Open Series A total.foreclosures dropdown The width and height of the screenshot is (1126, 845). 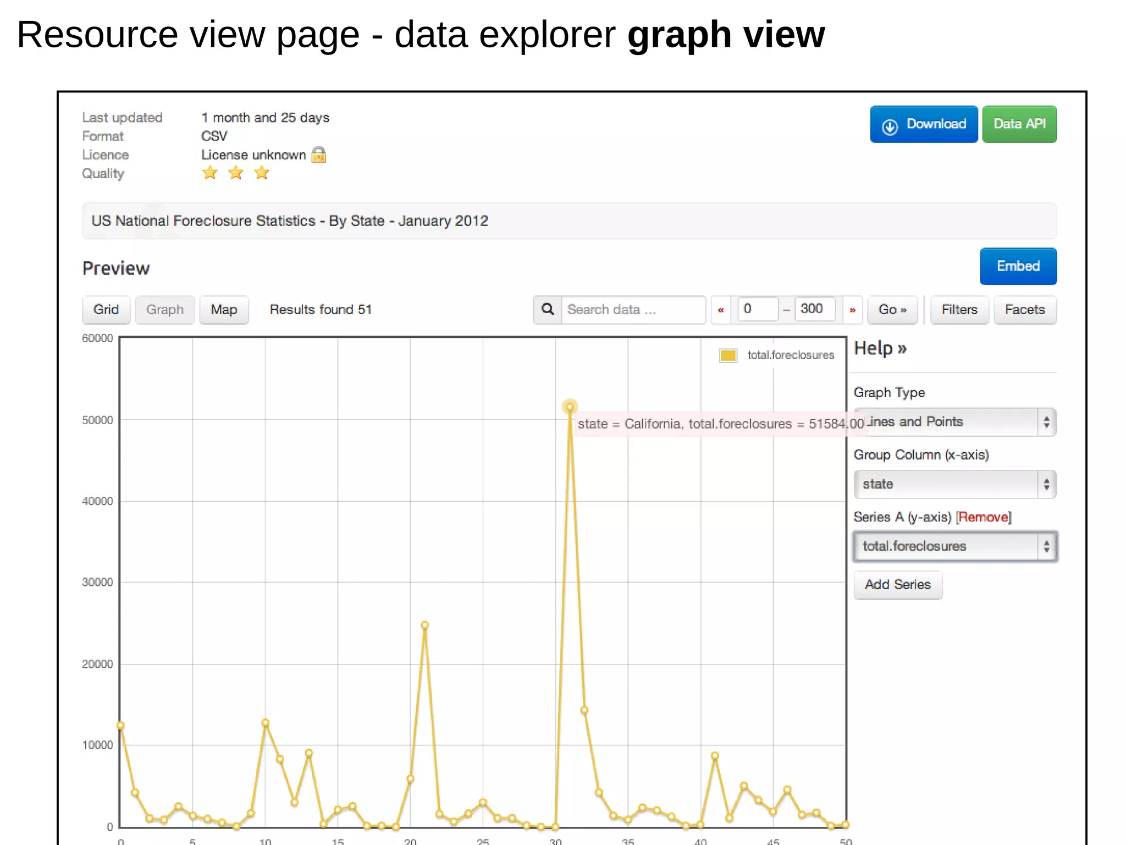click(x=954, y=546)
